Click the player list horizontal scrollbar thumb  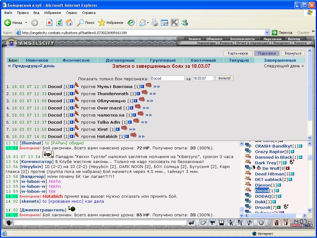pos(272,215)
